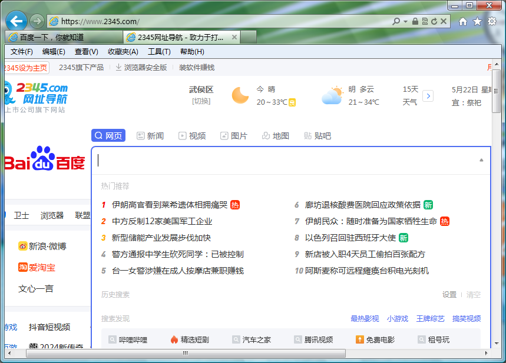Open hot topic 新型储能产业发展步伐加快

click(x=161, y=238)
